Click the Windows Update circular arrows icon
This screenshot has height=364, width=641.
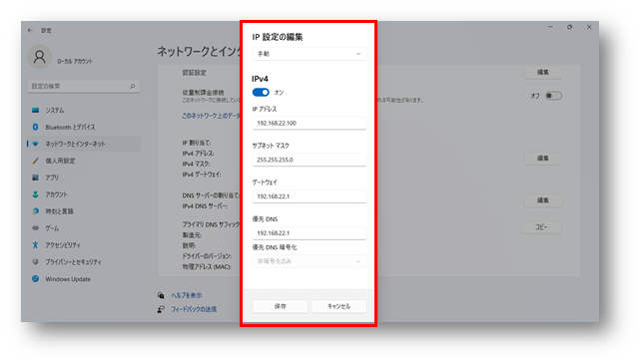click(36, 278)
